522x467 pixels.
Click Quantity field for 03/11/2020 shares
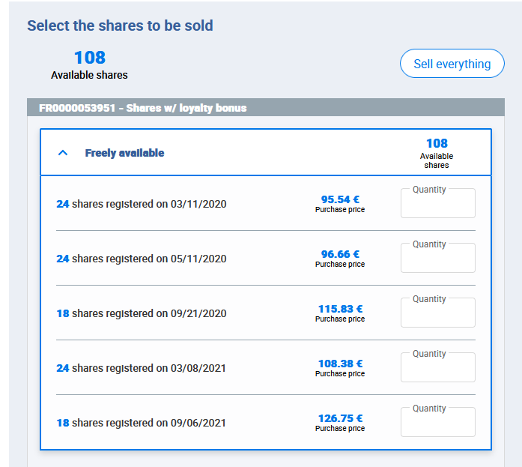click(437, 205)
